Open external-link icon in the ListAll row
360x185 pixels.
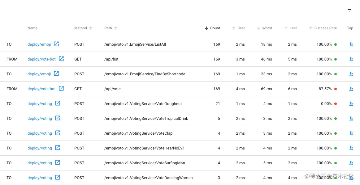(56, 44)
